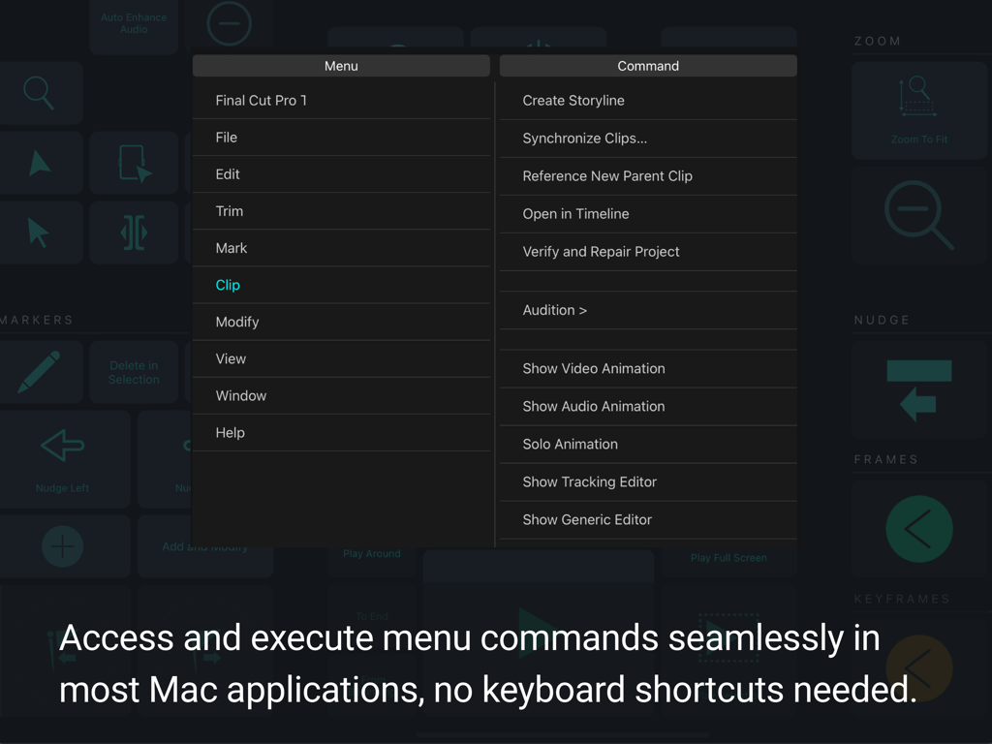Image resolution: width=992 pixels, height=744 pixels.
Task: Click the plus icon to add a marker
Action: point(64,545)
